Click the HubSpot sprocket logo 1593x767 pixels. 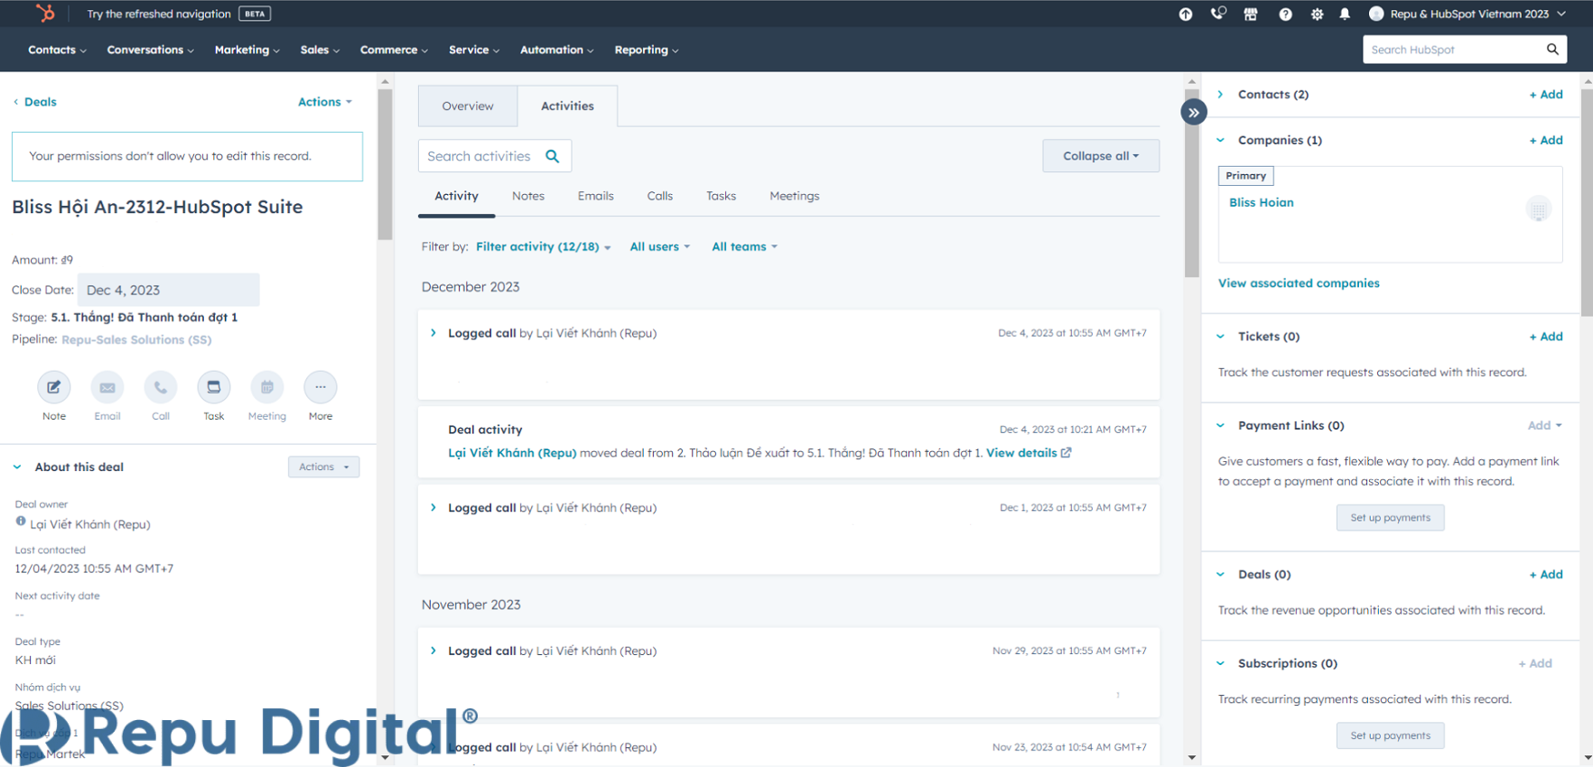pyautogui.click(x=45, y=13)
